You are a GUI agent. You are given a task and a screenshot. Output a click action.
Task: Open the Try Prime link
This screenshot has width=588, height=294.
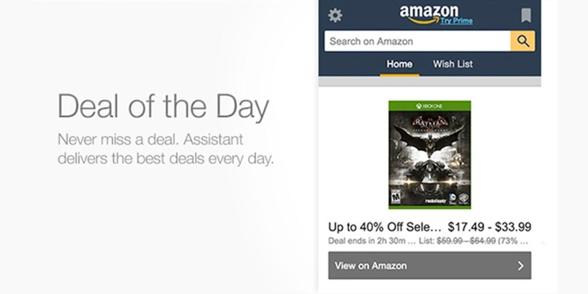coord(456,22)
